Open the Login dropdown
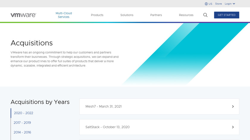Screen dimensions: 250x140 point(230,4)
